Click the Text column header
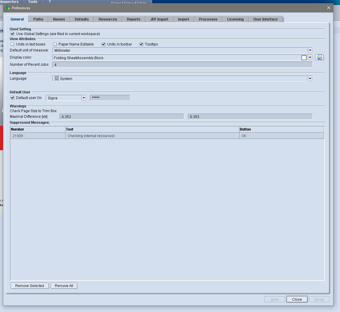The image size is (340, 312). [152, 129]
